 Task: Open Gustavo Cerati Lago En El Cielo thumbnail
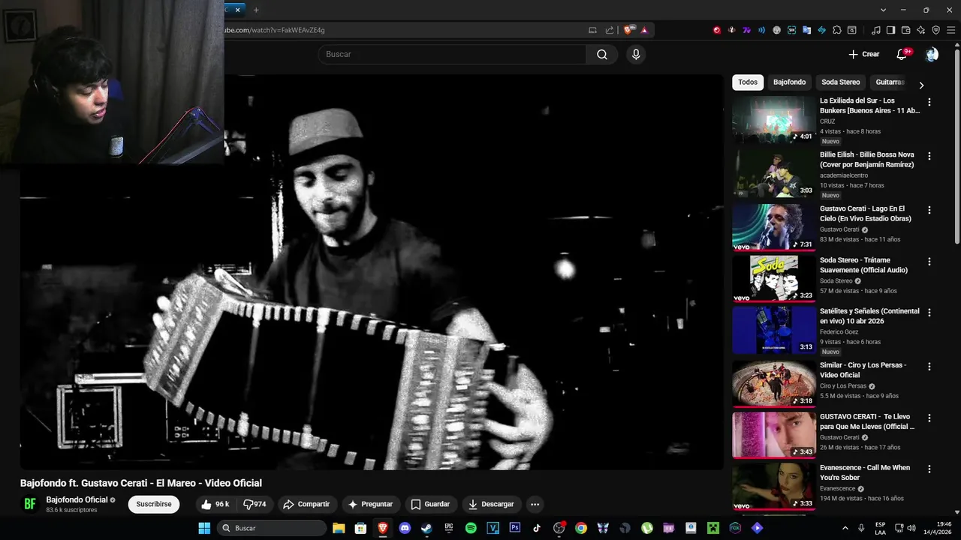pos(774,227)
